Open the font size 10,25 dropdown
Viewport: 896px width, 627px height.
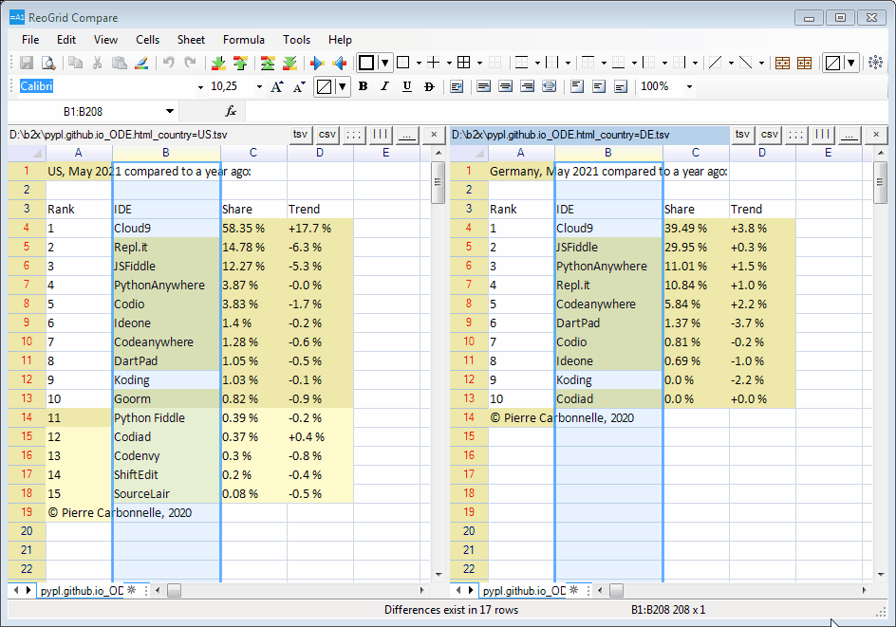click(259, 87)
